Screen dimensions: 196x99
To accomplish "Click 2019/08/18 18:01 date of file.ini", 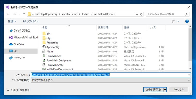I will [x=108, y=52].
